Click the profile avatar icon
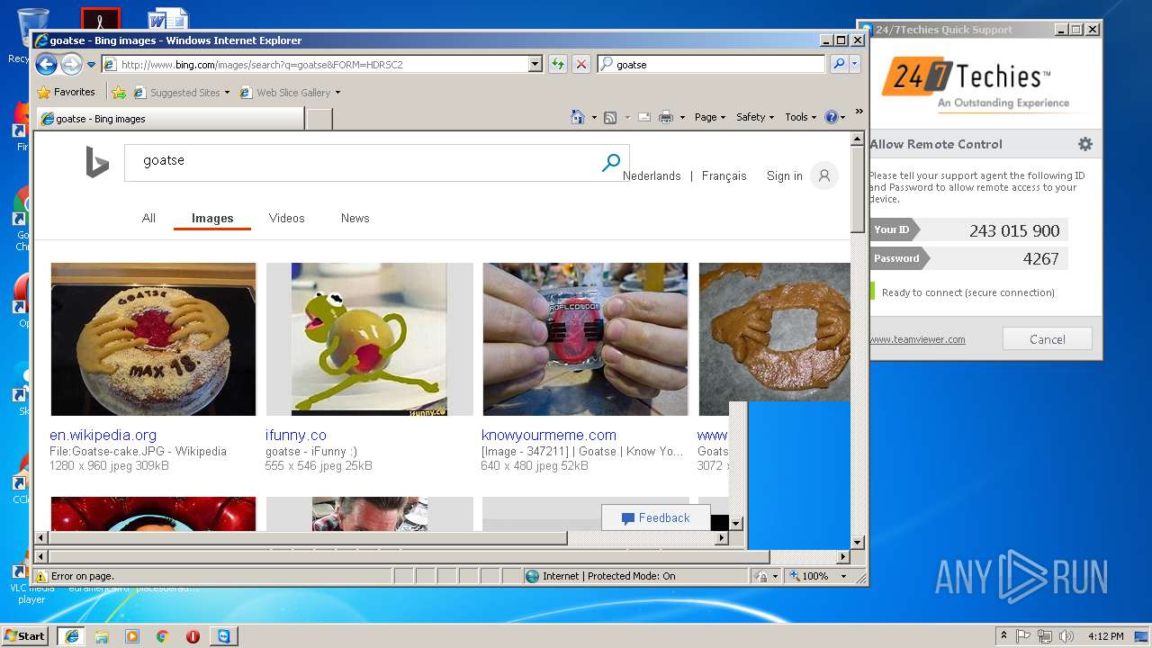This screenshot has width=1152, height=648. (x=823, y=175)
